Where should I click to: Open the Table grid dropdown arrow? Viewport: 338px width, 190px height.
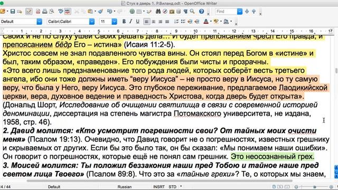[144, 12]
